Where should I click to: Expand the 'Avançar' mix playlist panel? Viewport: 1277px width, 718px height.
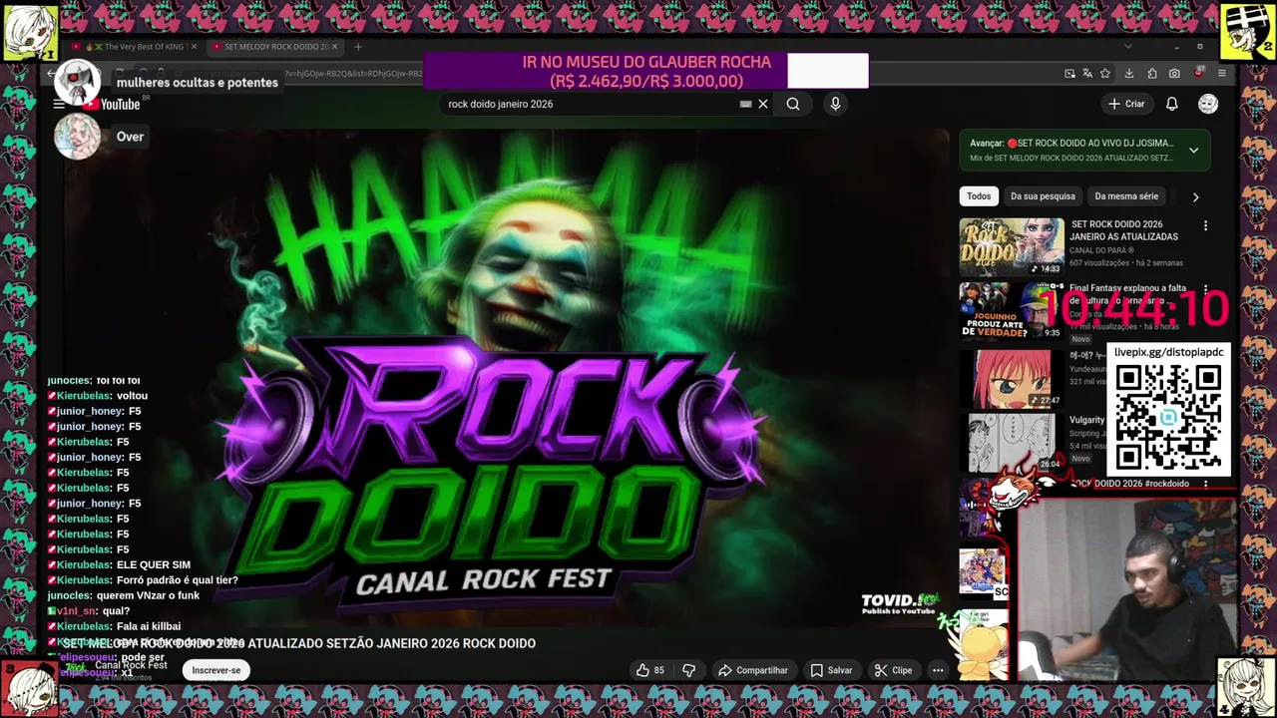(x=1193, y=151)
